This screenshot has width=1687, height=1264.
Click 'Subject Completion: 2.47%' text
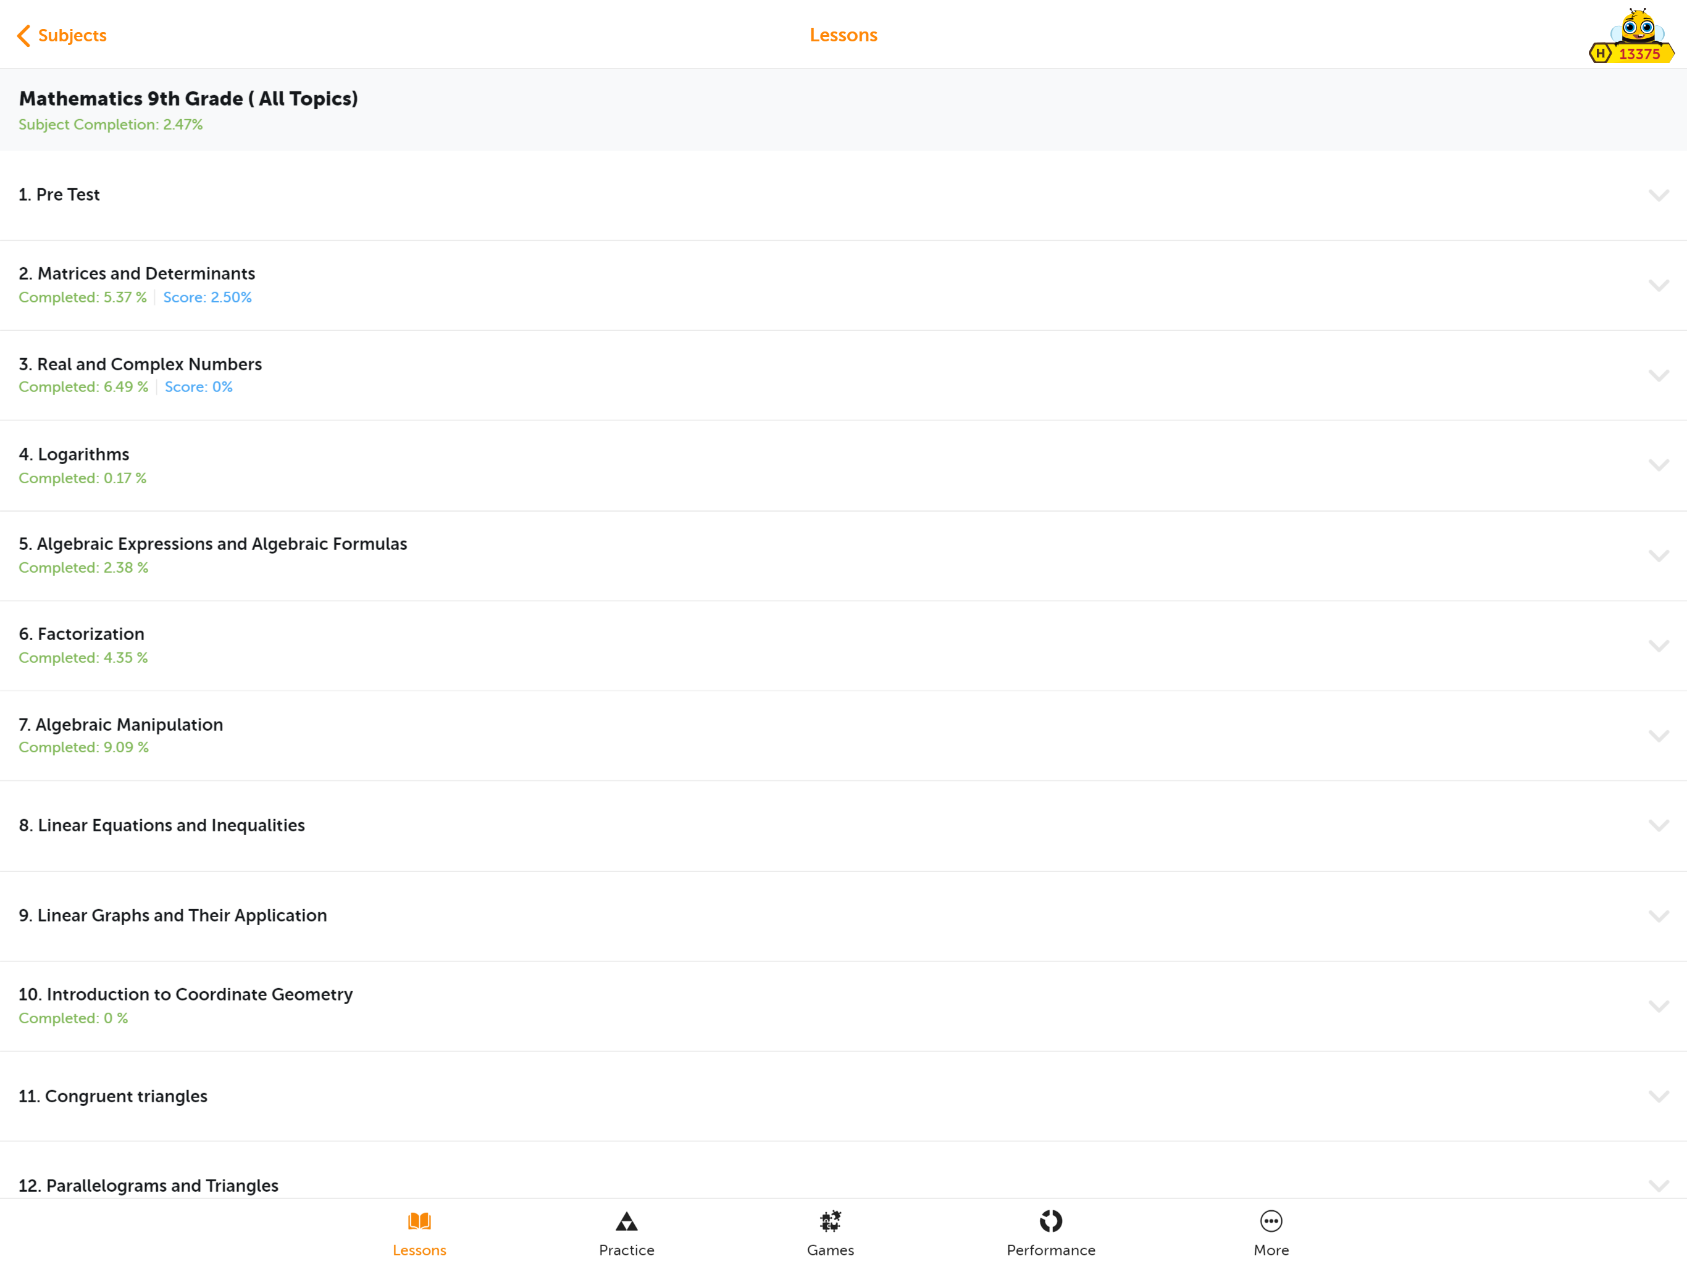point(111,124)
